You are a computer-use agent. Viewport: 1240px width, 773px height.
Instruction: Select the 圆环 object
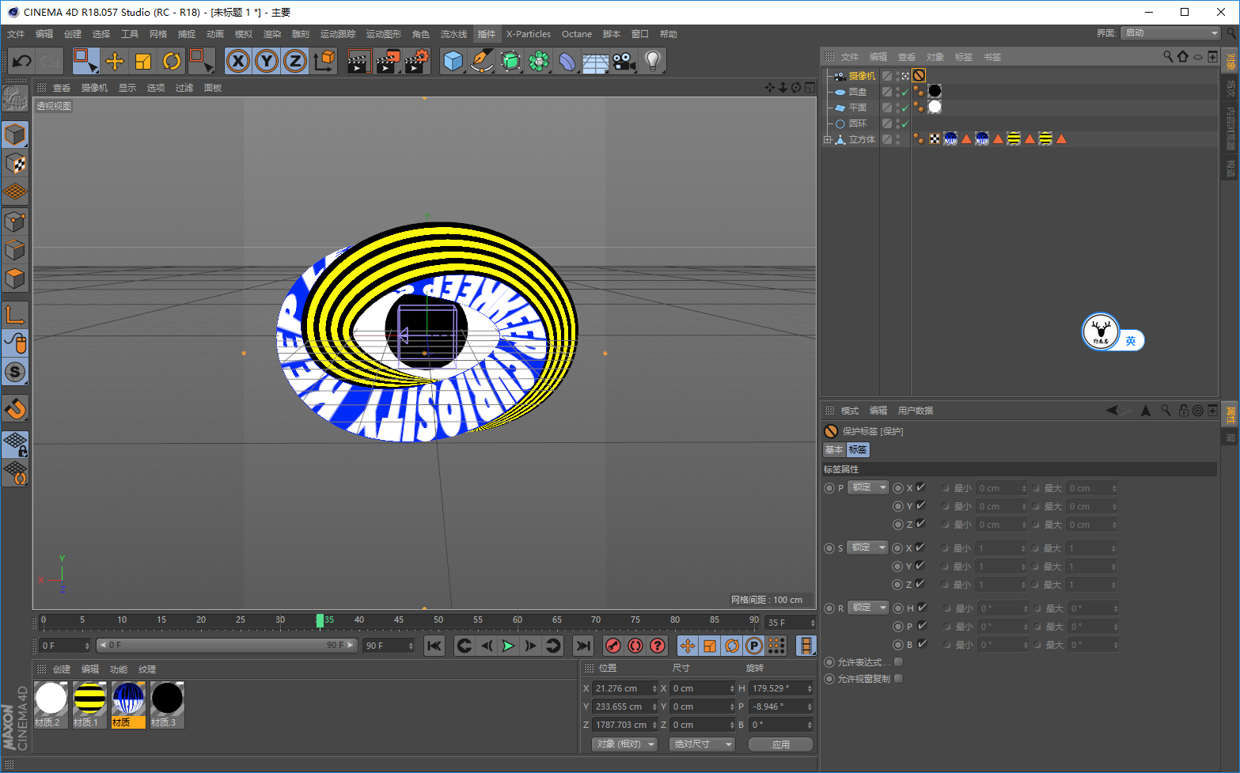[858, 123]
